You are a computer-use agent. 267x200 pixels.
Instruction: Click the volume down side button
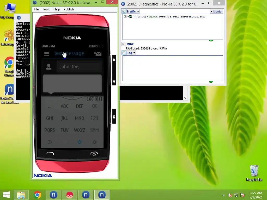coord(114,82)
